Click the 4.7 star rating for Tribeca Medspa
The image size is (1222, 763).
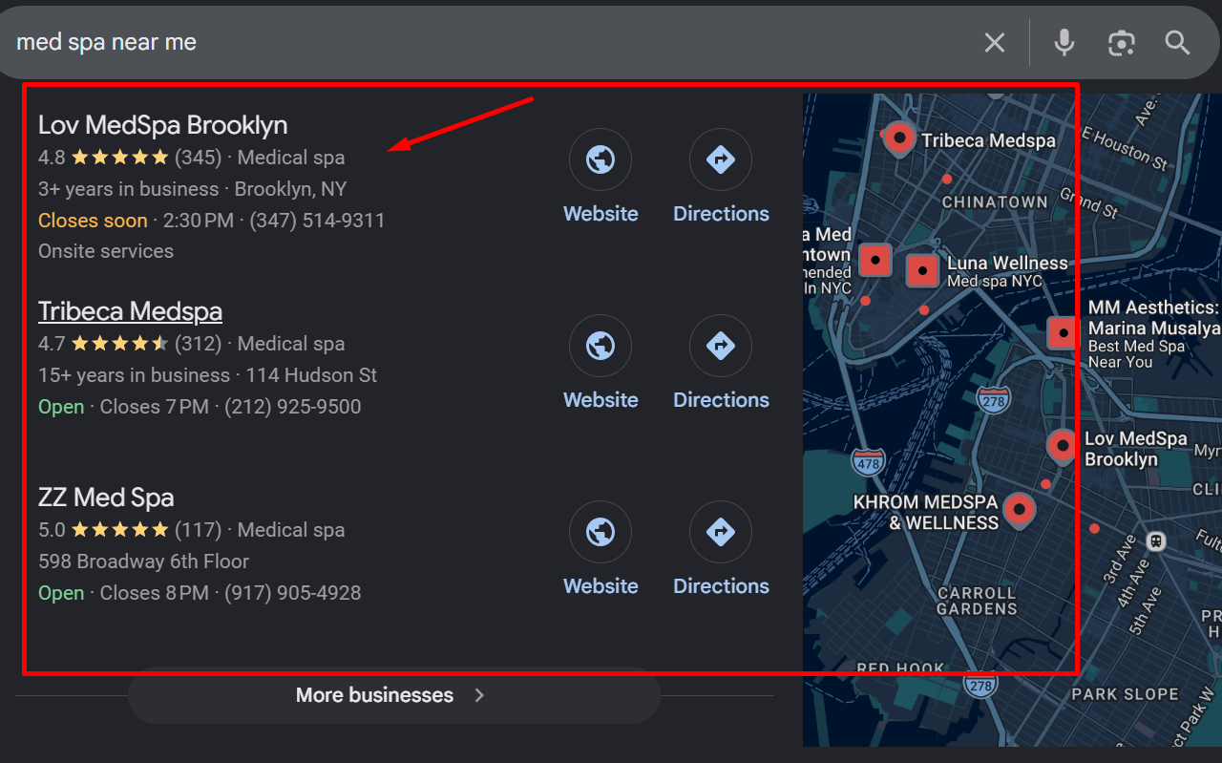point(103,343)
